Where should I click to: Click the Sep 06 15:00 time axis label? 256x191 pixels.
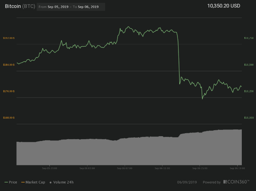pyautogui.click(x=200, y=168)
